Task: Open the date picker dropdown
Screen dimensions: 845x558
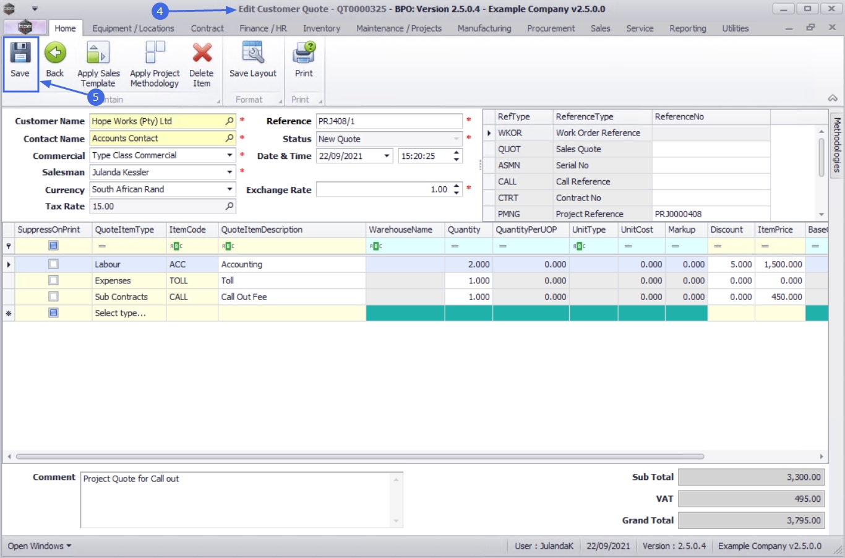Action: [x=387, y=156]
